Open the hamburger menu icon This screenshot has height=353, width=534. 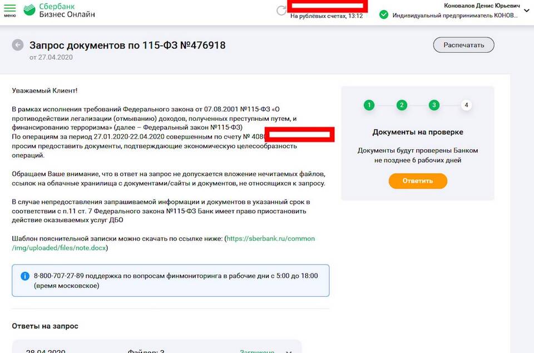(x=9, y=10)
